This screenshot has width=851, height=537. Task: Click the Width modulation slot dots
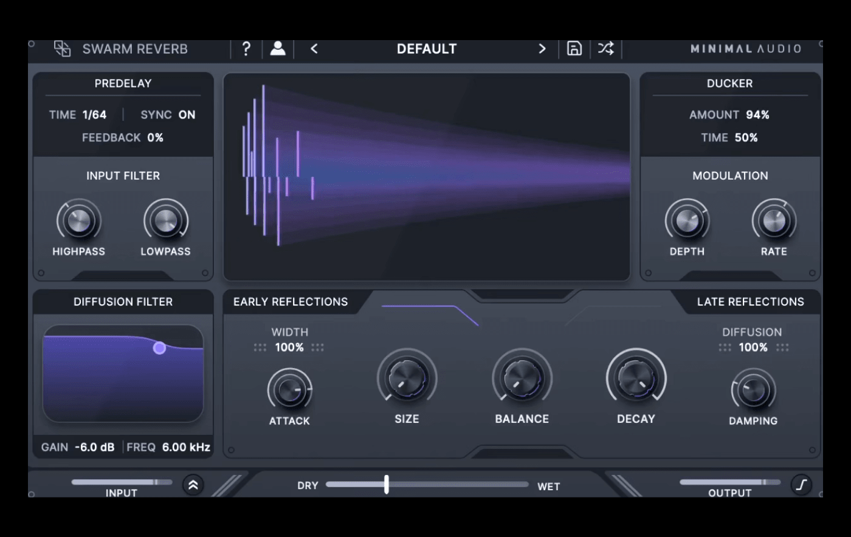click(260, 347)
